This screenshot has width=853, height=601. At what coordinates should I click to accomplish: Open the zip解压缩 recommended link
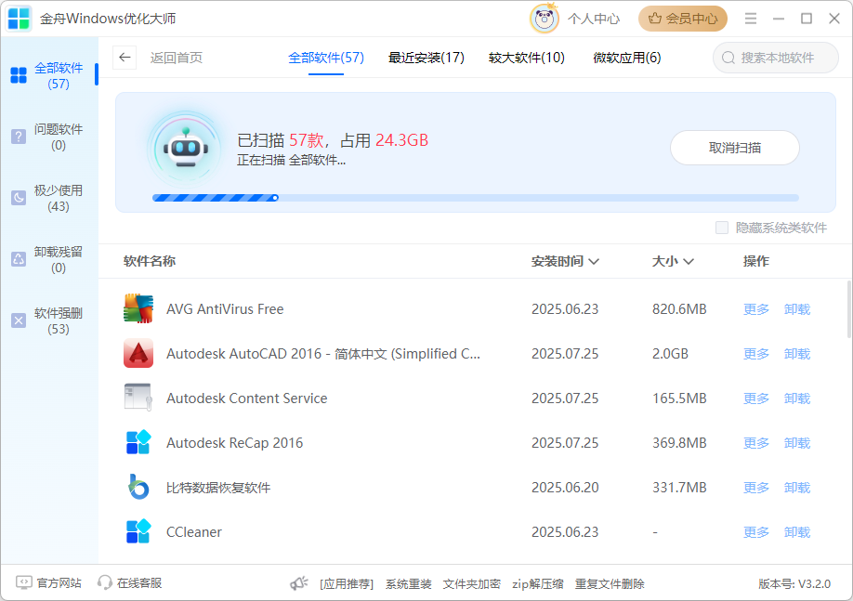tap(537, 584)
